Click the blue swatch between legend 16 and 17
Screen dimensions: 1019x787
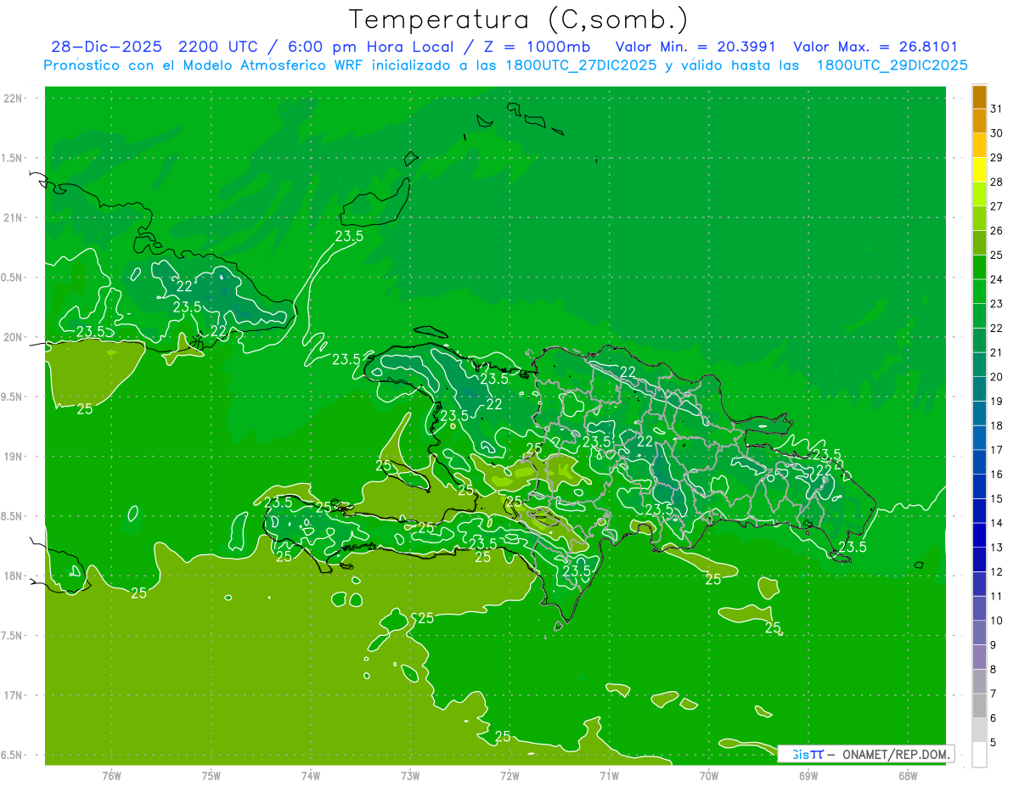point(979,462)
